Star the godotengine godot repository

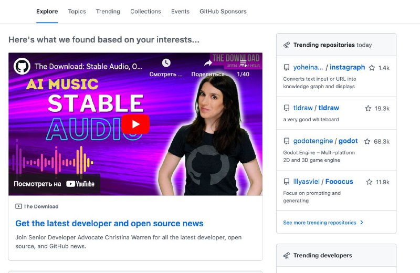[367, 141]
